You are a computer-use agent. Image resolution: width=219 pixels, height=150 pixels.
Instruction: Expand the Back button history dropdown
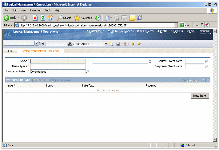pyautogui.click(x=18, y=18)
